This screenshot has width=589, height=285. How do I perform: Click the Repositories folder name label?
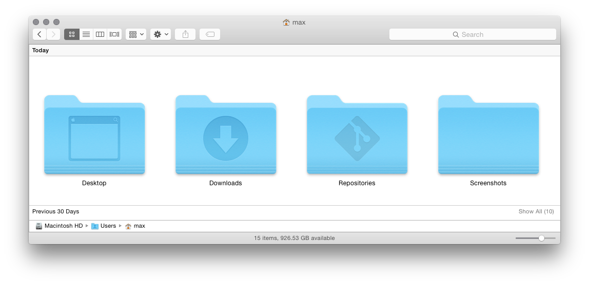[x=357, y=183]
